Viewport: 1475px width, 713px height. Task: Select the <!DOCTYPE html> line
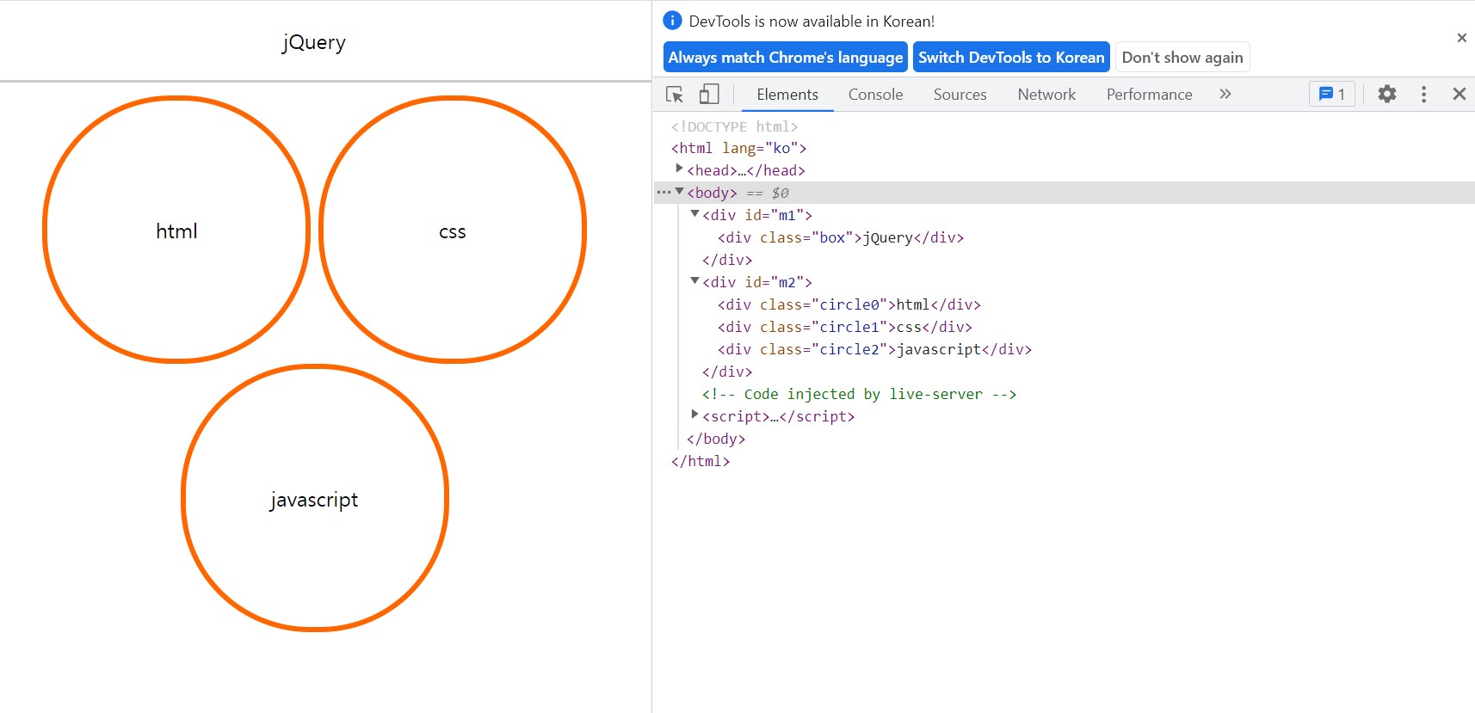tap(734, 126)
